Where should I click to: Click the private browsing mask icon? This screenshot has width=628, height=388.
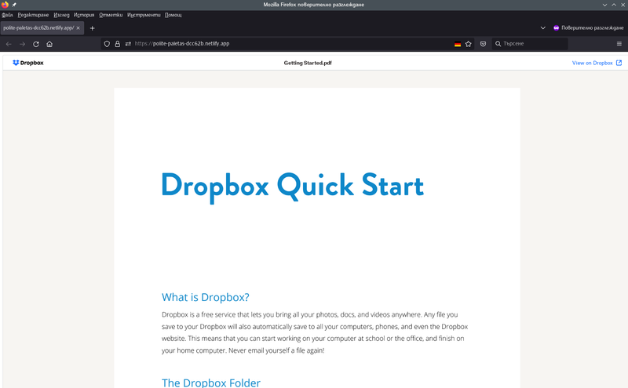[x=556, y=28]
